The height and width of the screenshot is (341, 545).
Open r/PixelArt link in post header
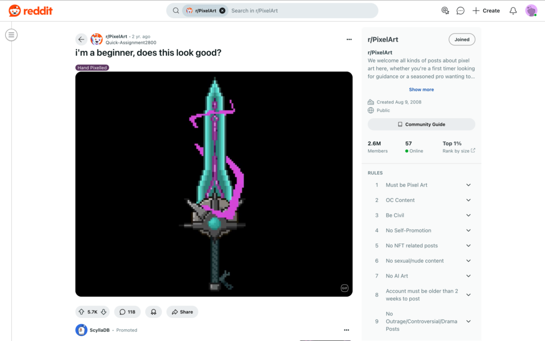tap(117, 37)
